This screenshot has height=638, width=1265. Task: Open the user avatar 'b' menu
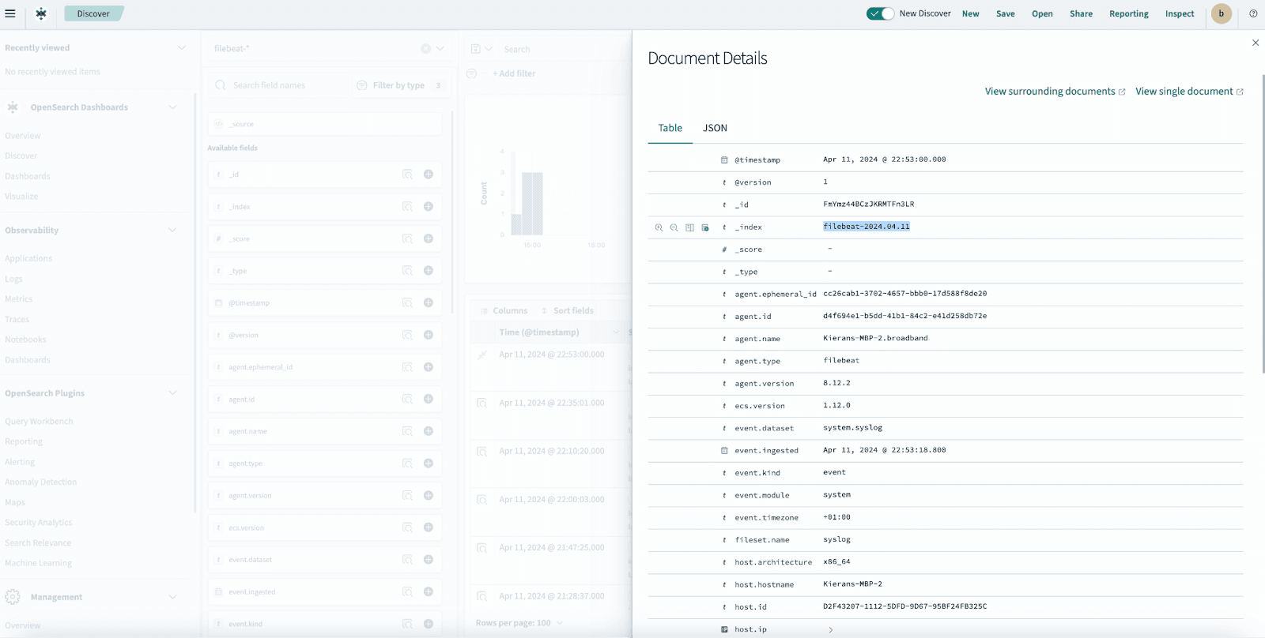(1221, 13)
